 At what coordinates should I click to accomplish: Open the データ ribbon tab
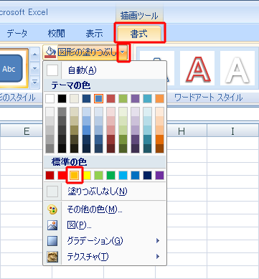pos(17,34)
